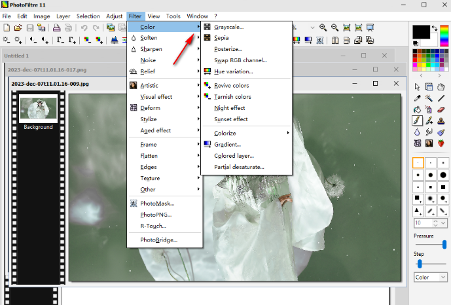451x305 pixels.
Task: Click the Zoom out magnifier icon
Action: [334, 27]
